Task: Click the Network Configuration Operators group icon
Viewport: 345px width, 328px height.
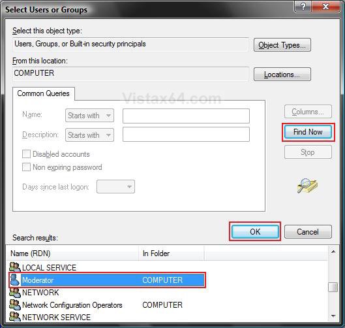Action: point(15,304)
